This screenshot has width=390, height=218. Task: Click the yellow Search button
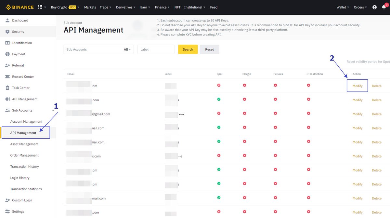[188, 49]
